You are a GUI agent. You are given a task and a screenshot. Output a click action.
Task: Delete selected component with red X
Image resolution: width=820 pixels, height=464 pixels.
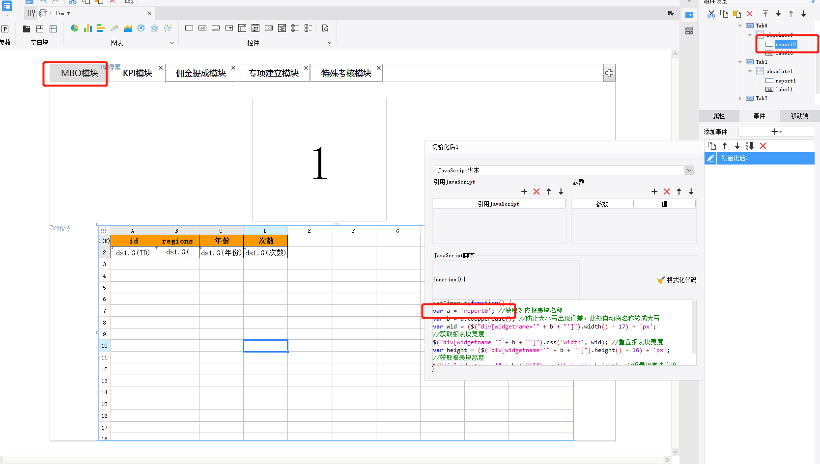point(750,14)
